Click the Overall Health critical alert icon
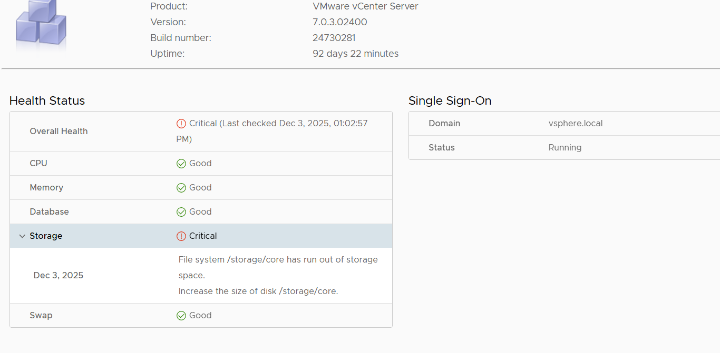 (x=181, y=124)
